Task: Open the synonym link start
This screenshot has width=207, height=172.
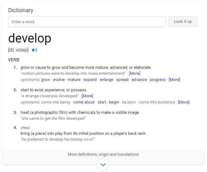Action: tap(102, 102)
